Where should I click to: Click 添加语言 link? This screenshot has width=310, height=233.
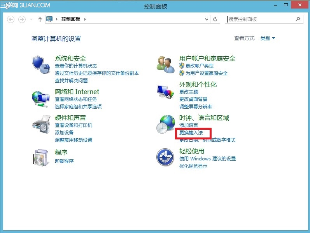(x=188, y=125)
